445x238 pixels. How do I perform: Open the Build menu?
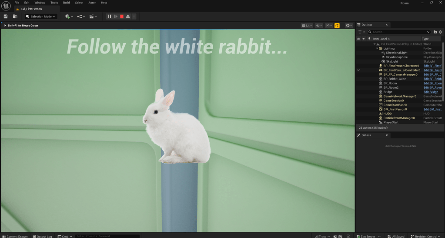point(66,3)
